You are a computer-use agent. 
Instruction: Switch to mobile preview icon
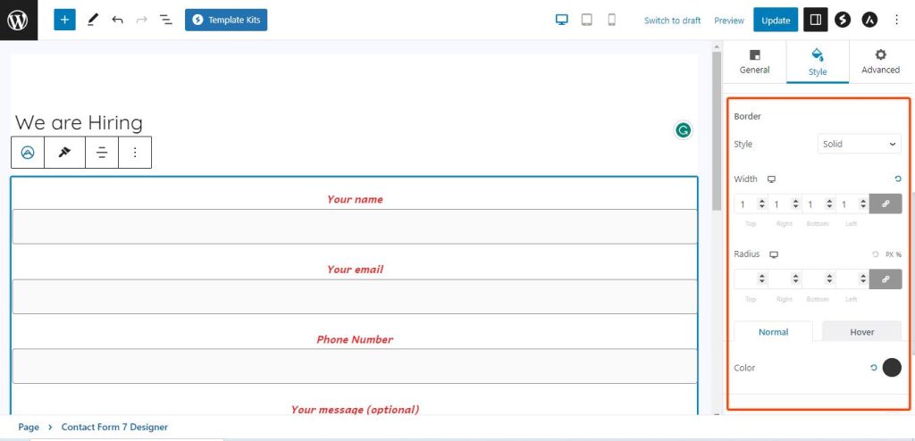coord(612,20)
